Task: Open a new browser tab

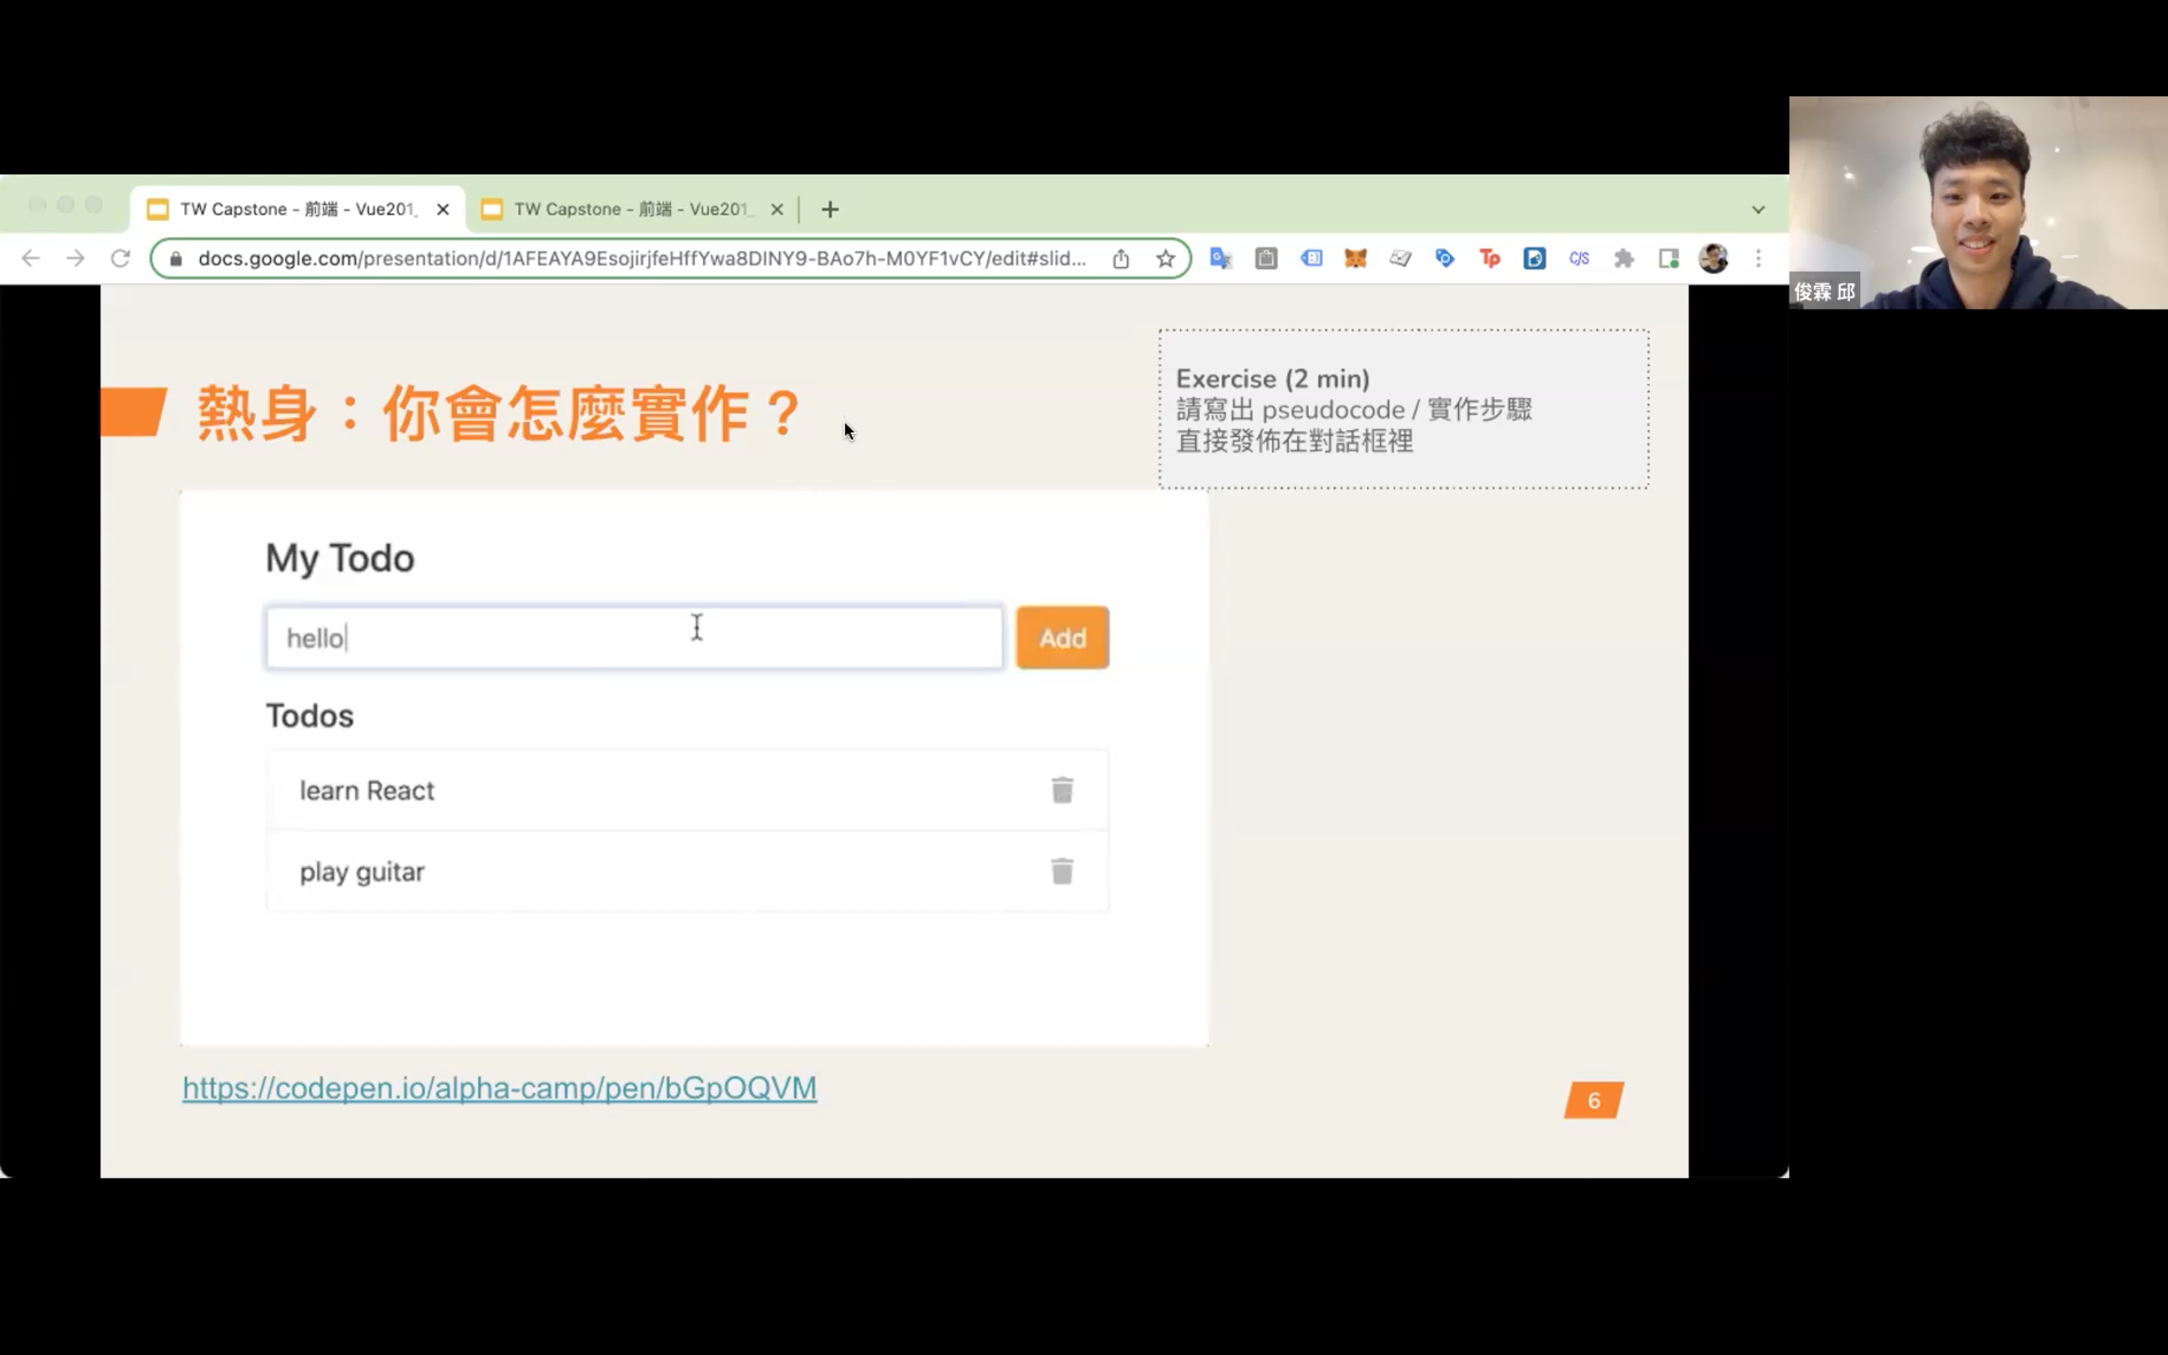Action: (830, 210)
